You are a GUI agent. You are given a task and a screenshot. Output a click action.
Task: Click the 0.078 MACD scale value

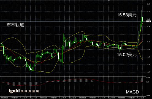(148, 77)
